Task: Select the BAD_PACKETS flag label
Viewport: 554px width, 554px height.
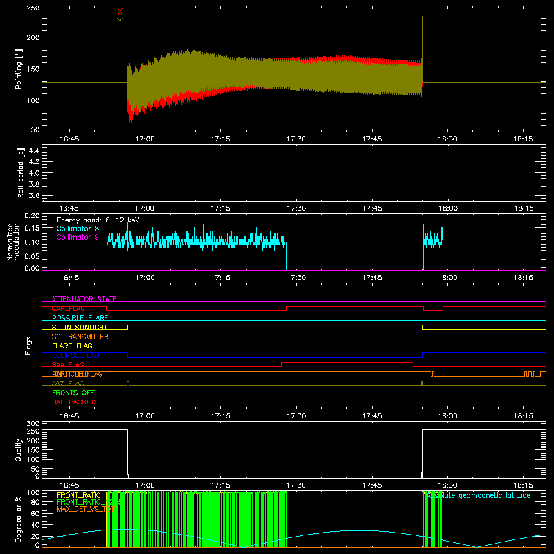Action: click(75, 402)
